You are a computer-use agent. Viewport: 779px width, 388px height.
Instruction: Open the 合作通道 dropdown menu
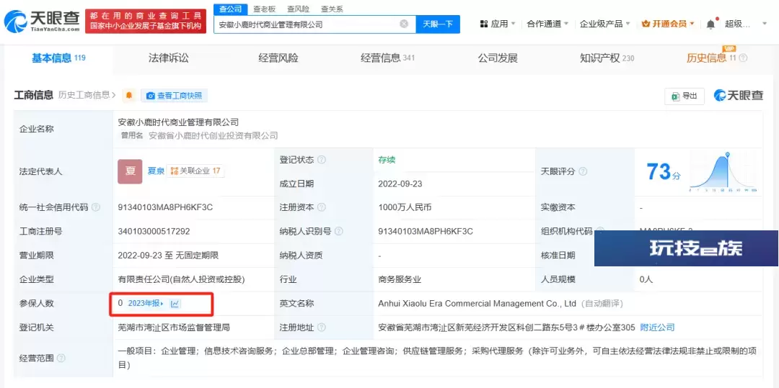[547, 24]
